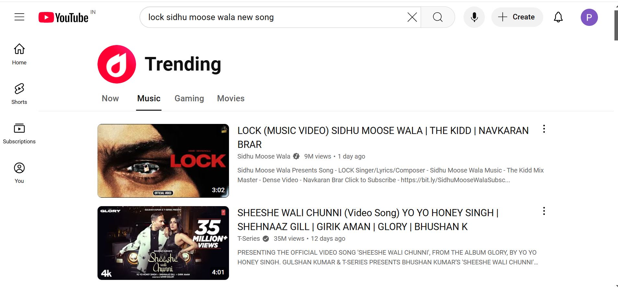
Task: Open more options for LOCK video
Action: [544, 129]
